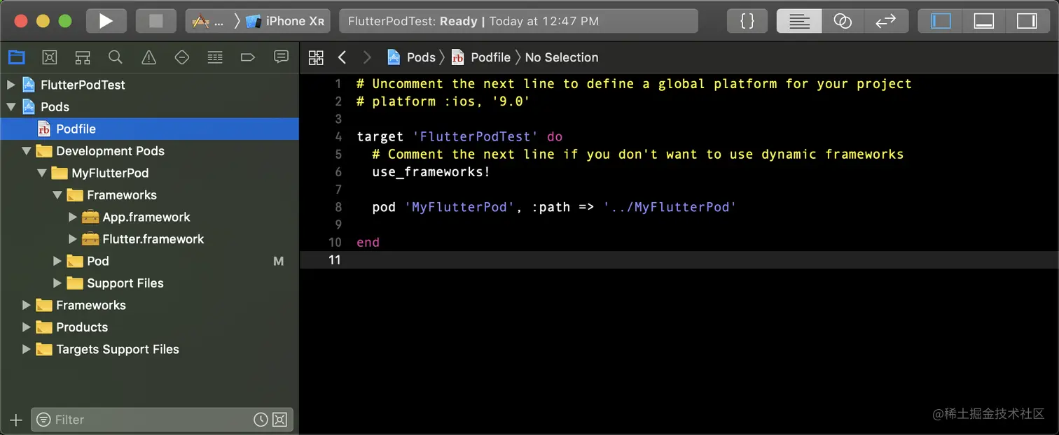Screen dimensions: 1059x435
Task: Click the Run (play) button
Action: (x=106, y=21)
